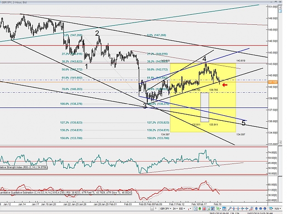The height and width of the screenshot is (214, 287).
Task: Click the right '50.0% (142.772)' Fibonacci label
Action: pyautogui.click(x=158, y=69)
